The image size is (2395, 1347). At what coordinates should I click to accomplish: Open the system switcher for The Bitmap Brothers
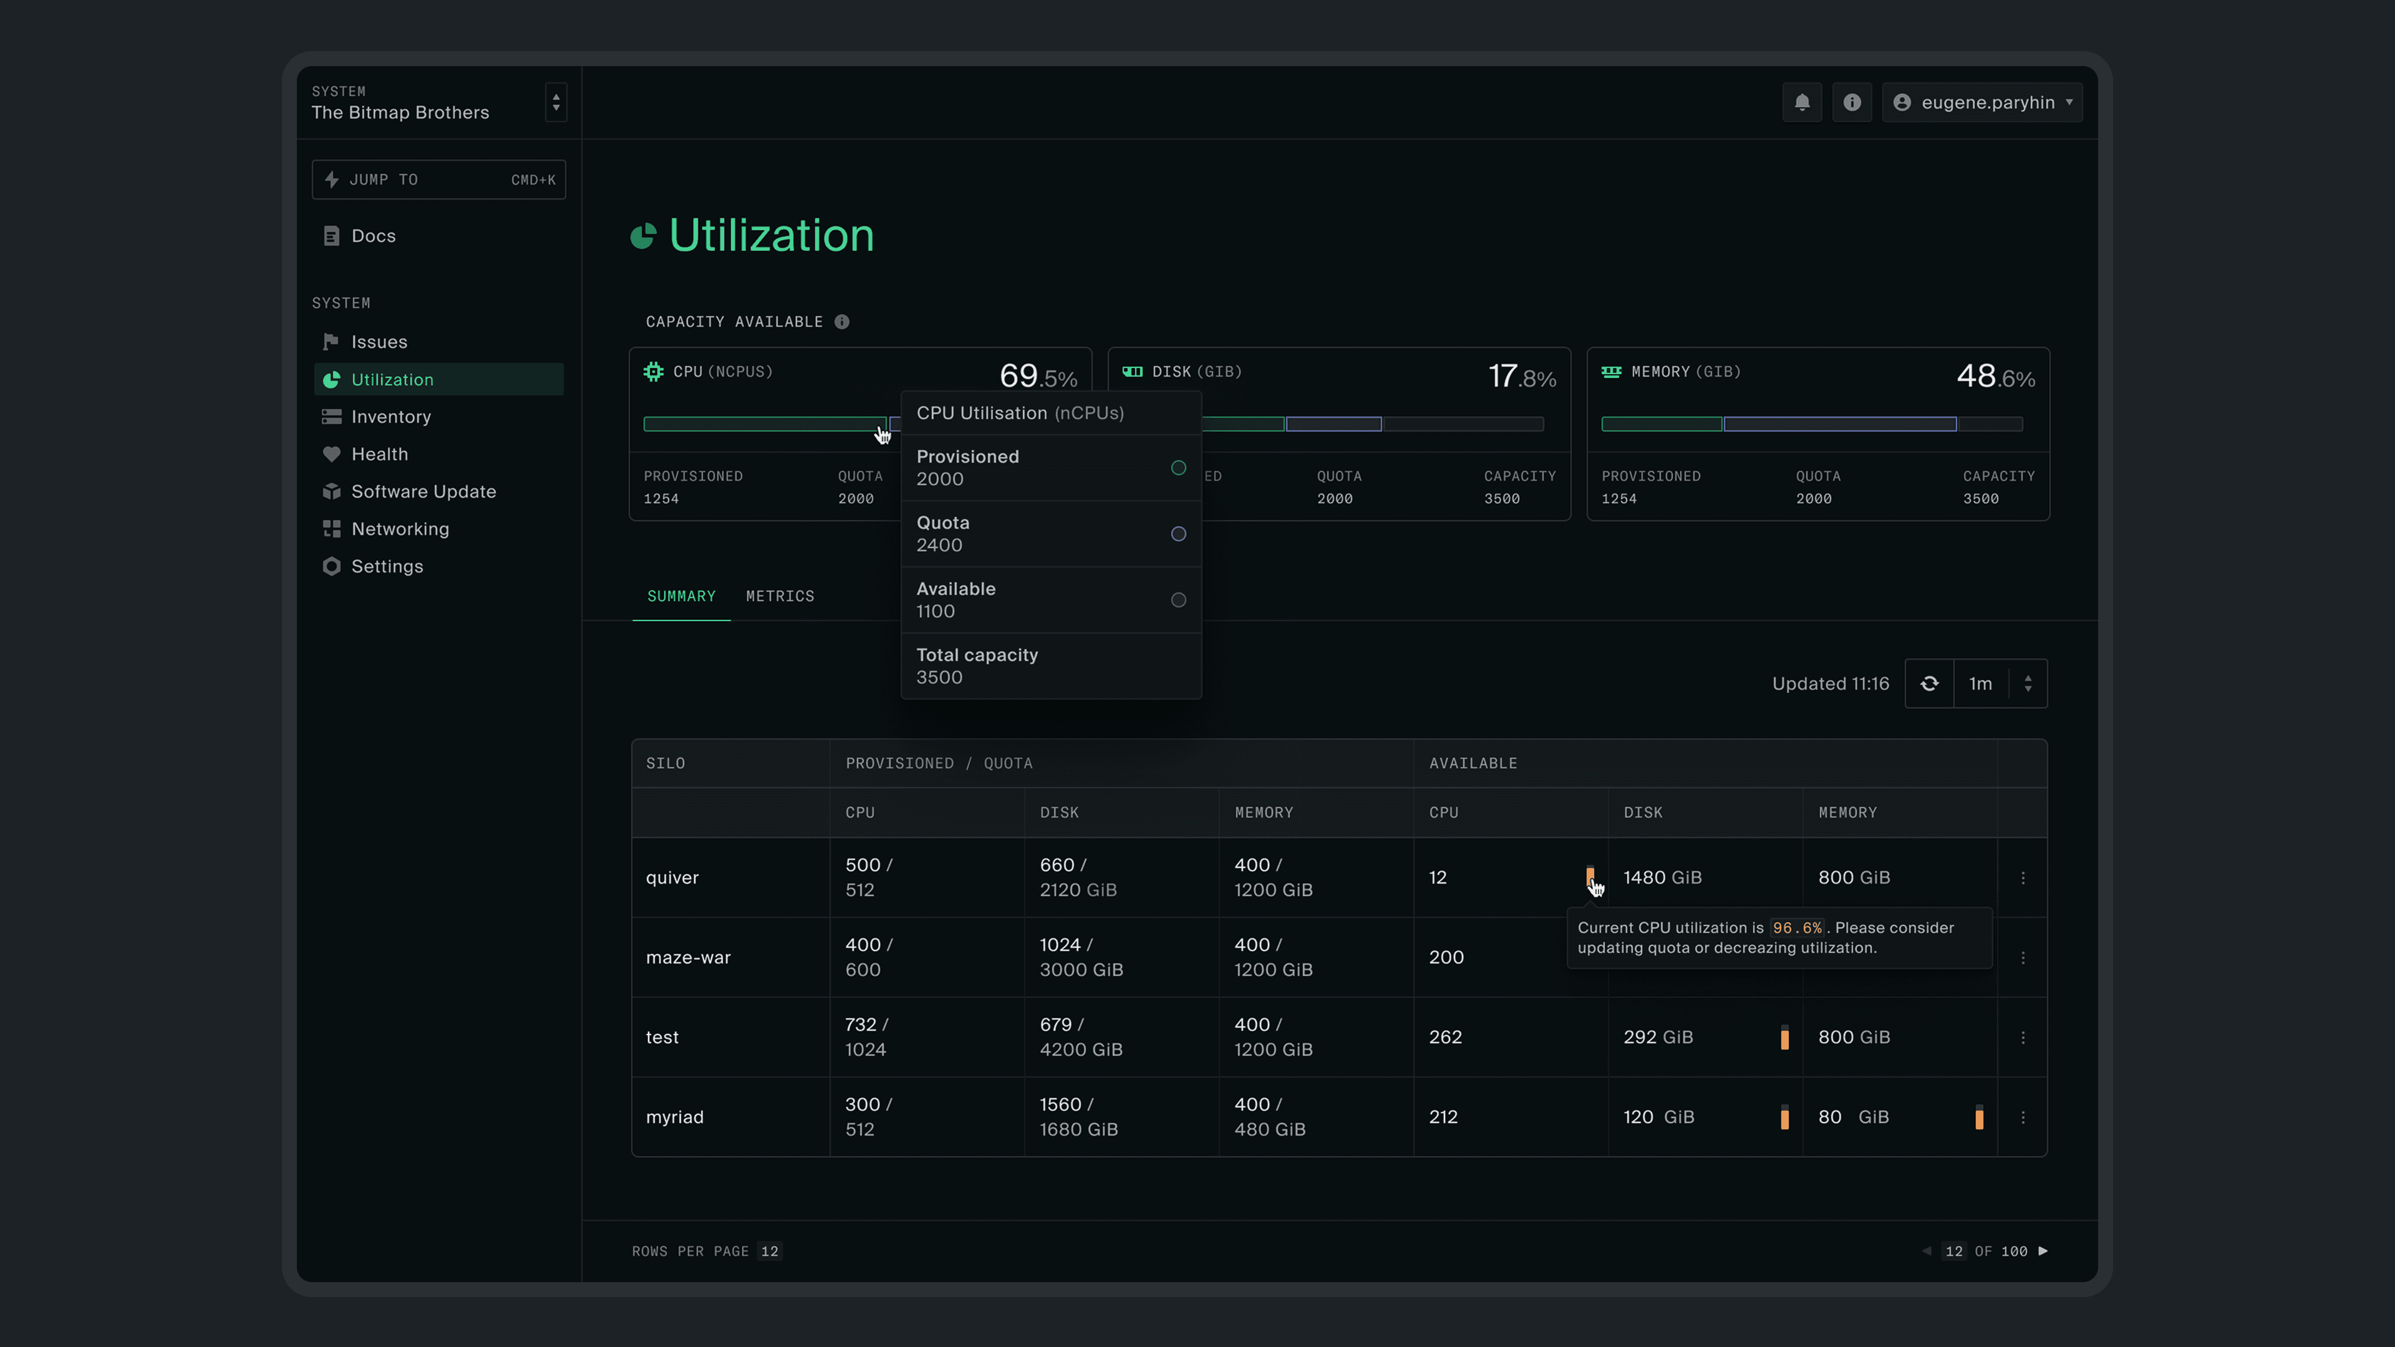coord(556,102)
